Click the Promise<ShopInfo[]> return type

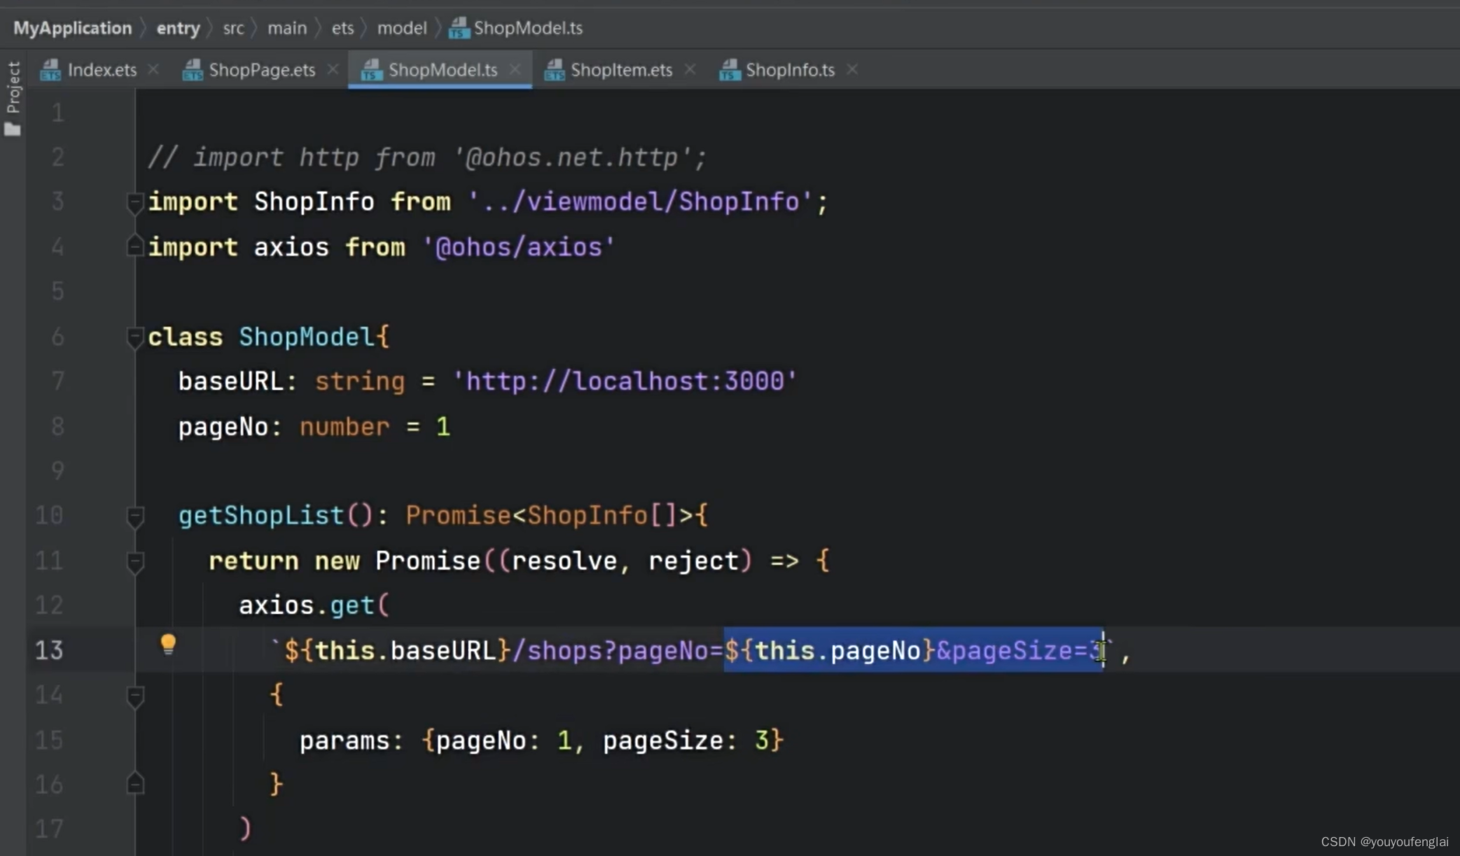point(549,516)
